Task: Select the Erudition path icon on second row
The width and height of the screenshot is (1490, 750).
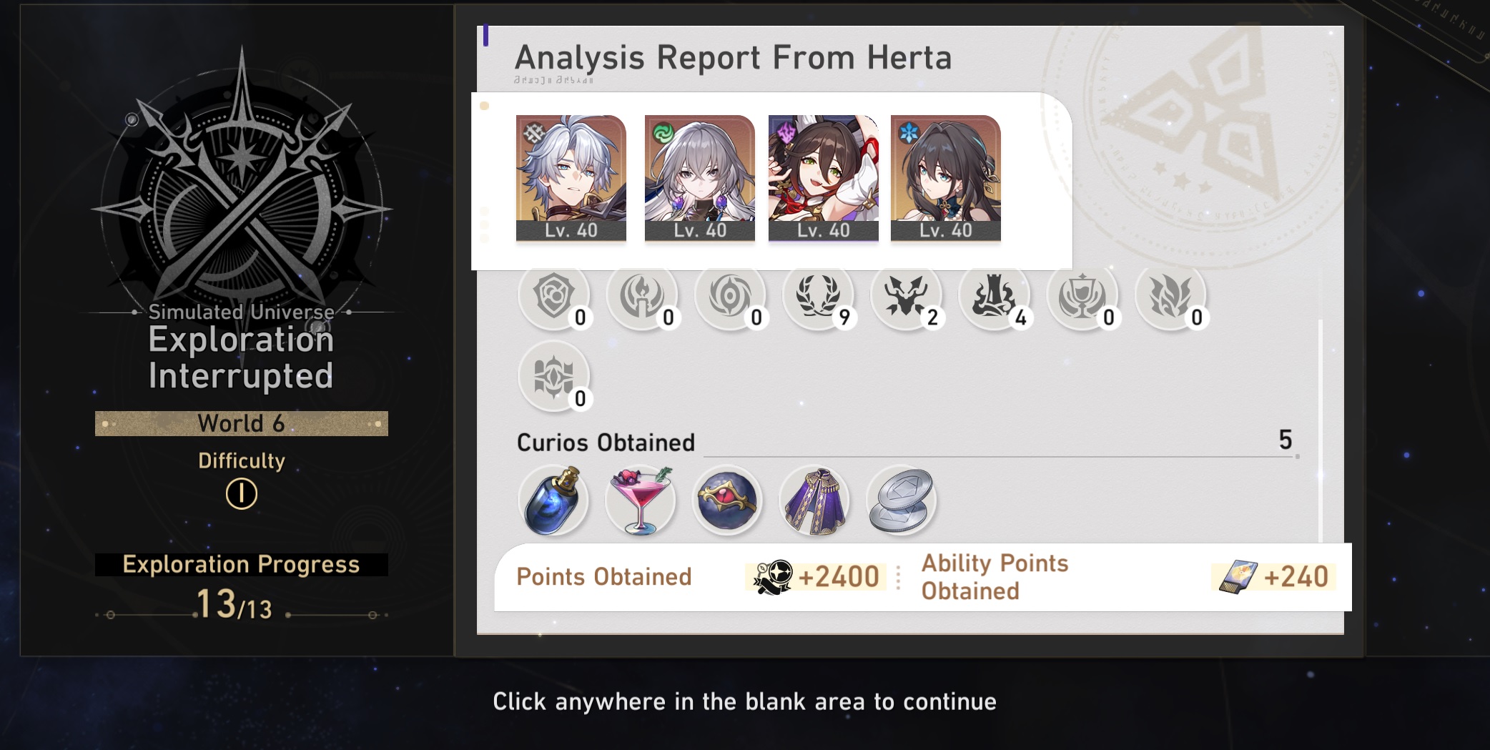Action: 554,376
